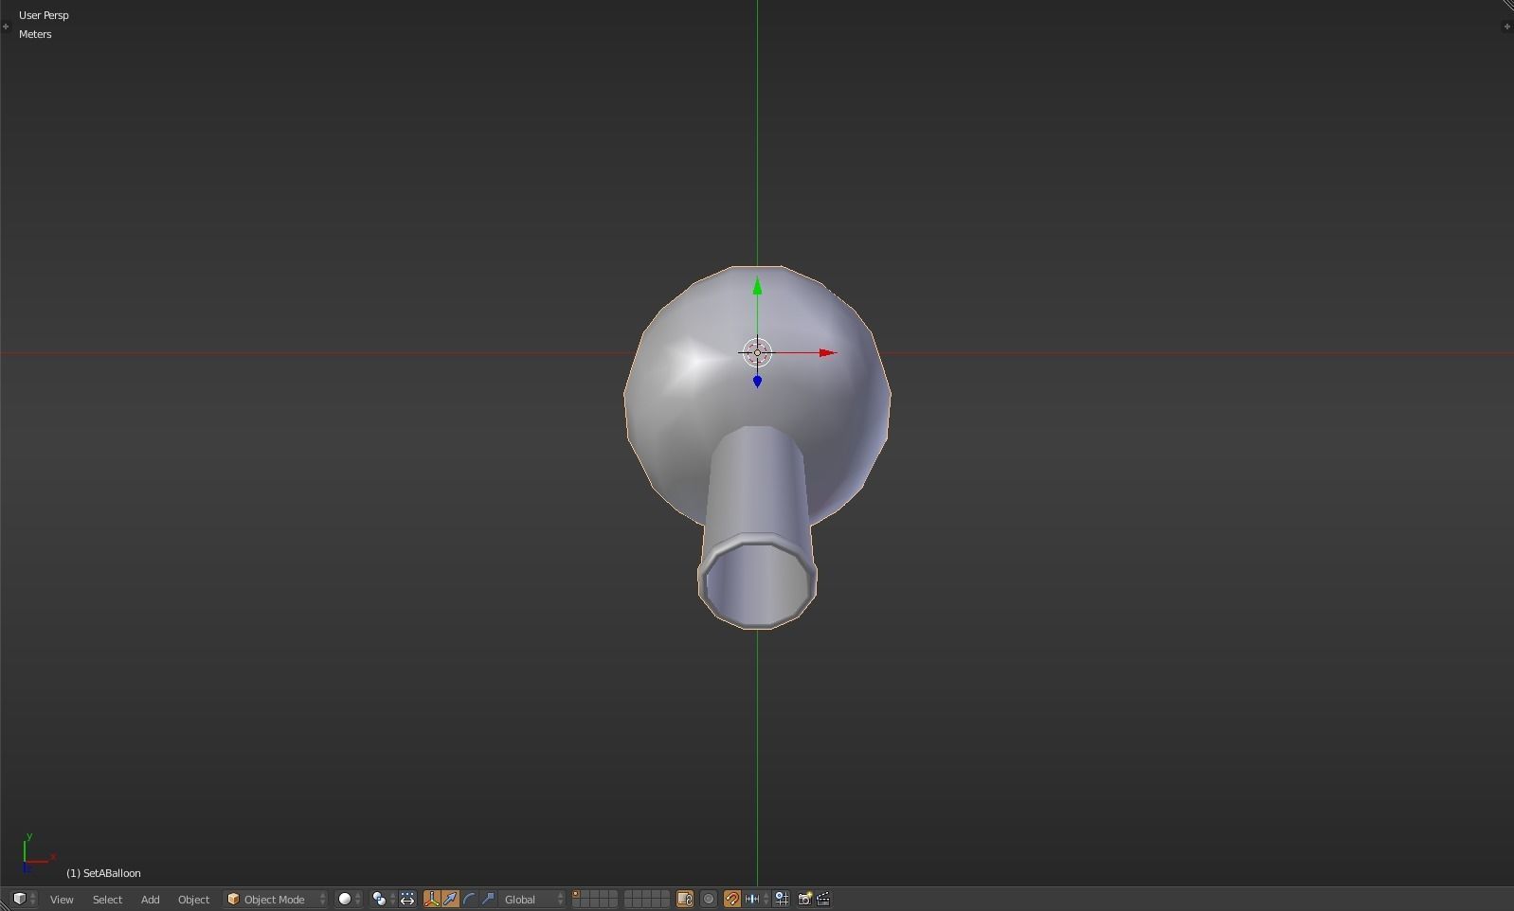The width and height of the screenshot is (1514, 911).
Task: Open the Add menu
Action: coord(150,900)
